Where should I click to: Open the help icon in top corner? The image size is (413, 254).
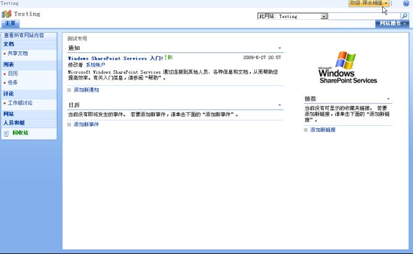pos(406,3)
